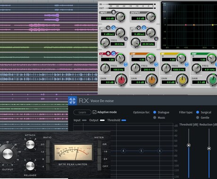Click the LMF frequency 200.0 Hz field
The image size is (217, 179).
tap(148, 70)
